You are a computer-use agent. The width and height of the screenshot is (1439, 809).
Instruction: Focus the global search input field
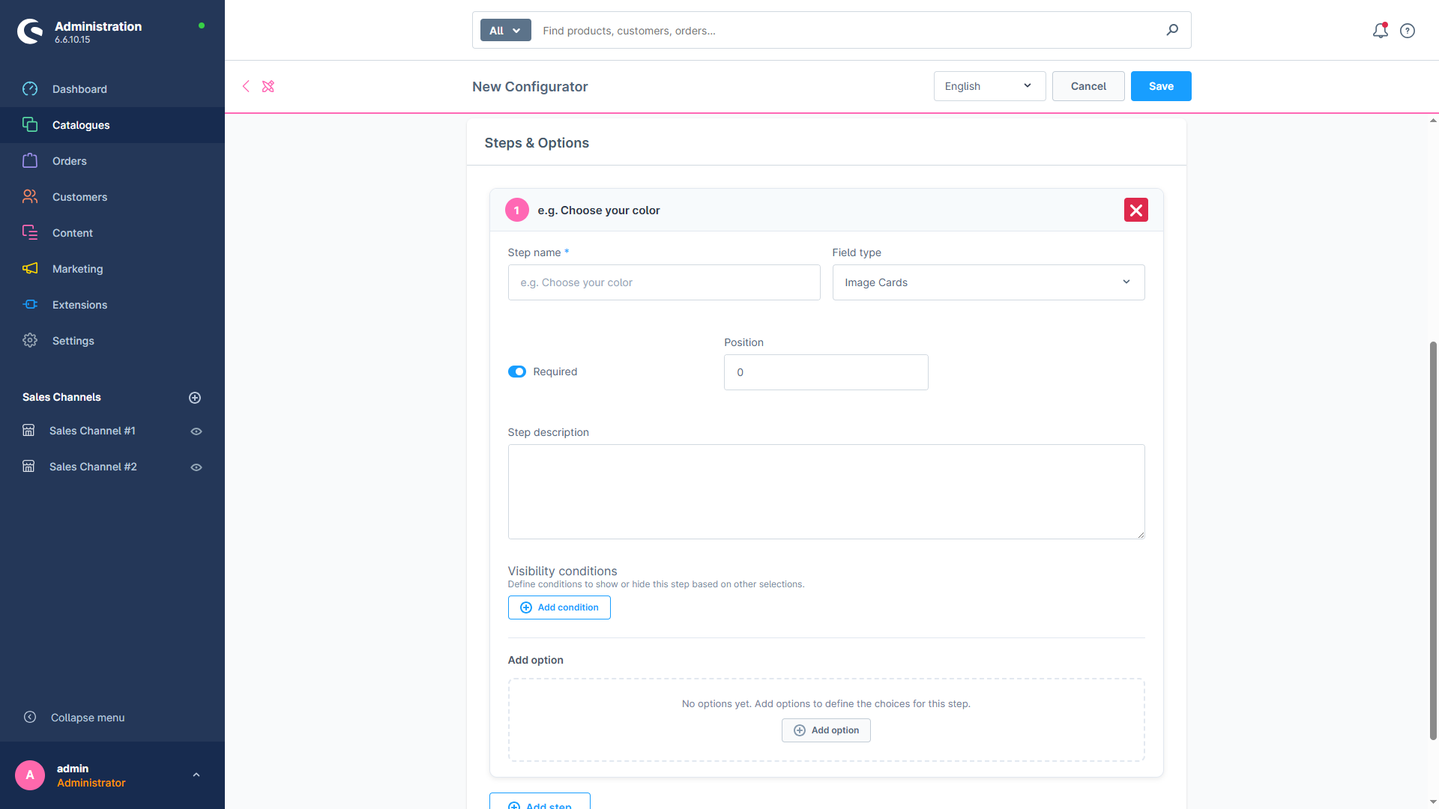coord(847,31)
